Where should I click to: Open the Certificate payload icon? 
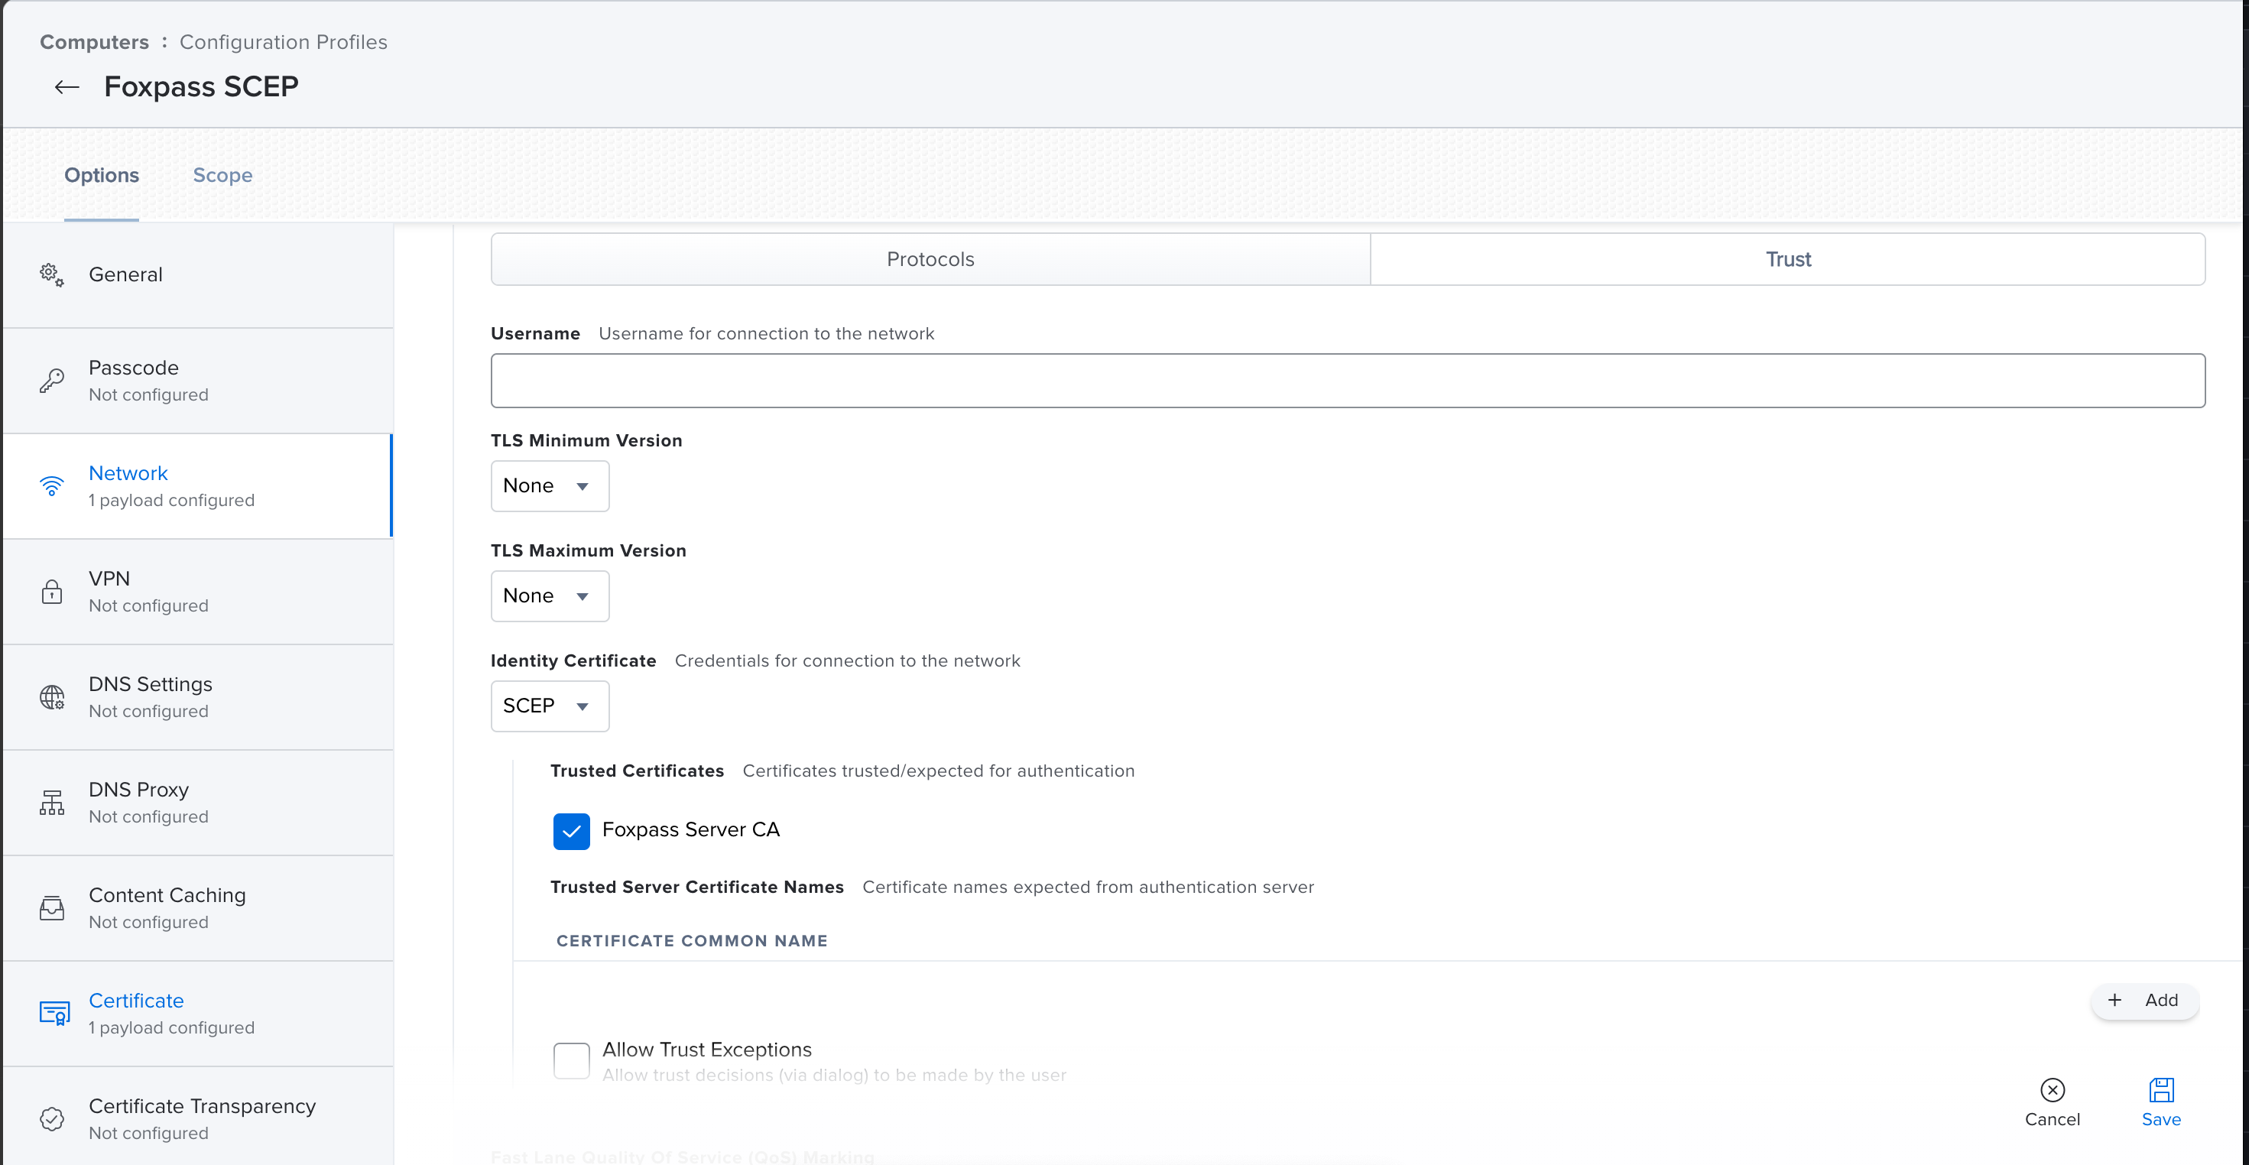pos(54,1013)
